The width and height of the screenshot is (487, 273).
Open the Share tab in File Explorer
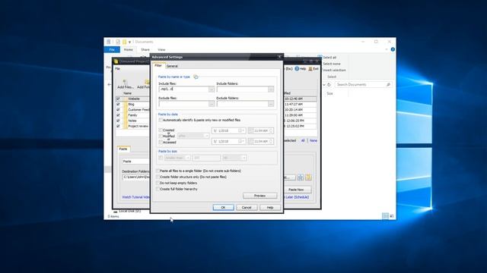point(145,49)
